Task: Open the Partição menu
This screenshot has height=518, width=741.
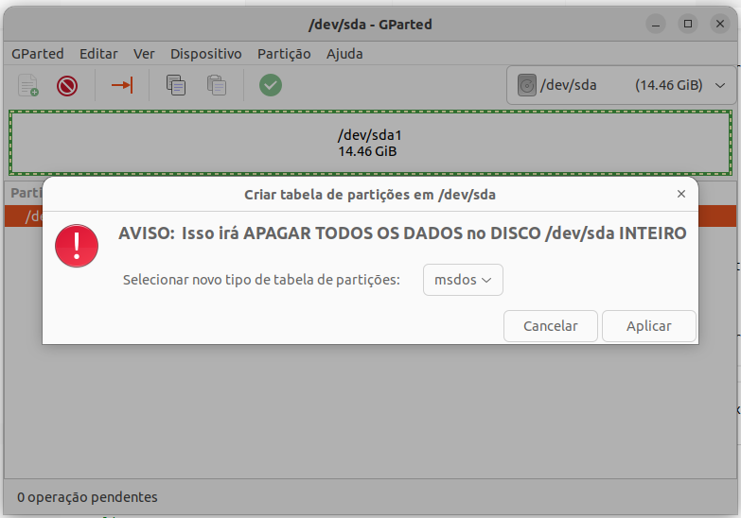Action: pos(284,54)
